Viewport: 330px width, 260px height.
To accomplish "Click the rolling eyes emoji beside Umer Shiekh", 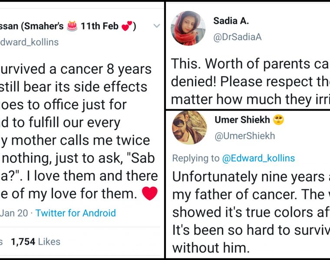I will [279, 120].
